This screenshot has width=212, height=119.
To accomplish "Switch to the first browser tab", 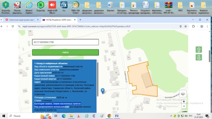I will (x=22, y=20).
